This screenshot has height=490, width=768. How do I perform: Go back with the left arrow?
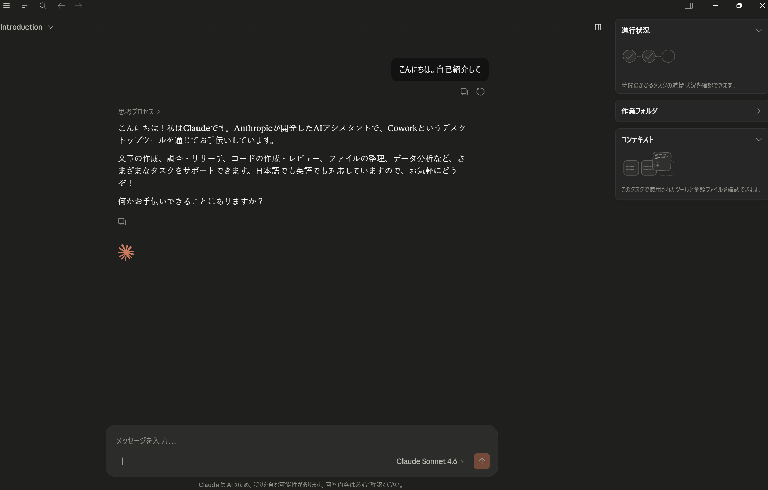61,6
